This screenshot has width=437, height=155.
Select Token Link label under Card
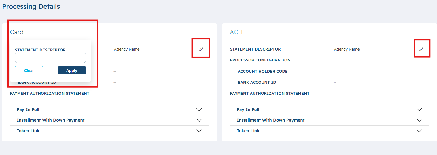tap(28, 131)
